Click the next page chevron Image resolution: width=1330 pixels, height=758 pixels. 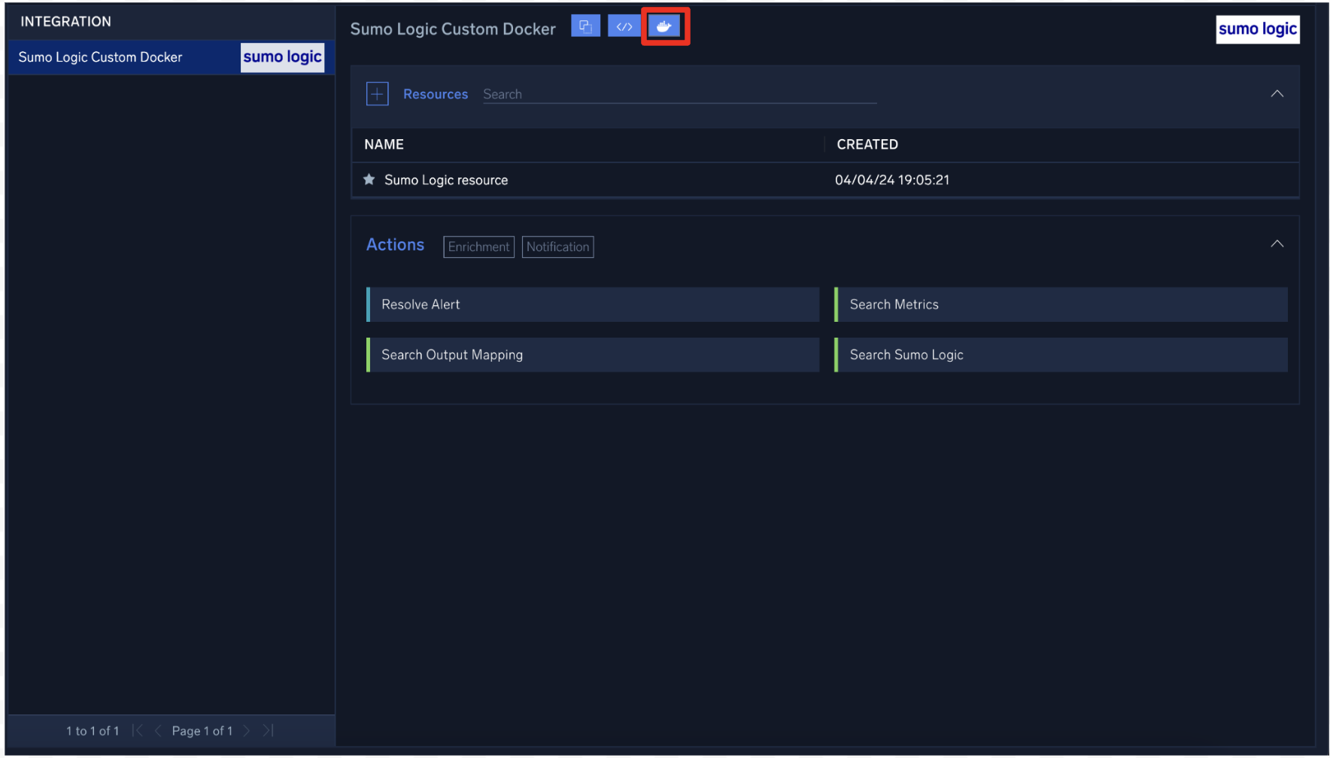click(247, 730)
